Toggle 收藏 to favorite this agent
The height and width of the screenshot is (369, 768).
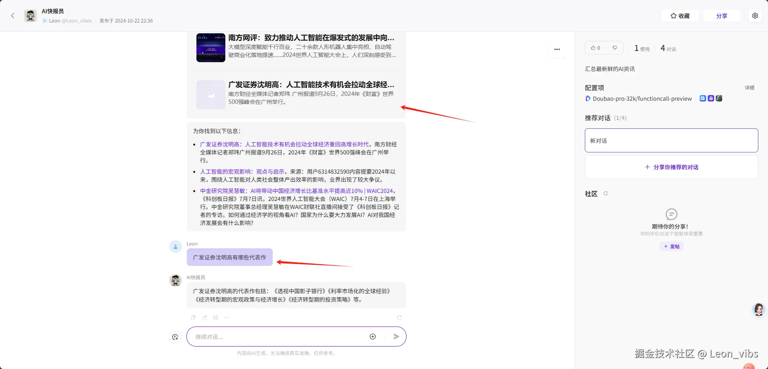(x=680, y=16)
